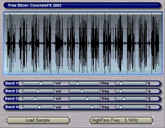Click the Load Sample button
The width and height of the screenshot is (165, 128).
[x=38, y=120]
